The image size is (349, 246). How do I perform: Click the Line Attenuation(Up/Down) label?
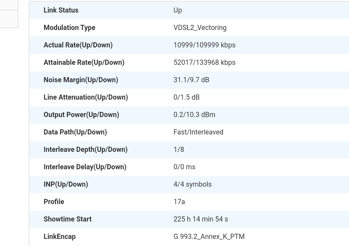point(86,97)
